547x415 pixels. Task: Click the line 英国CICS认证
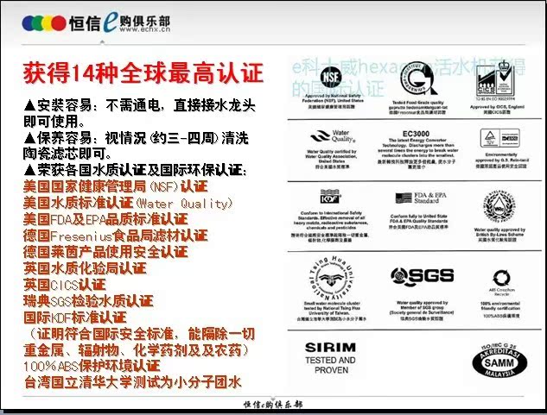[x=64, y=285]
